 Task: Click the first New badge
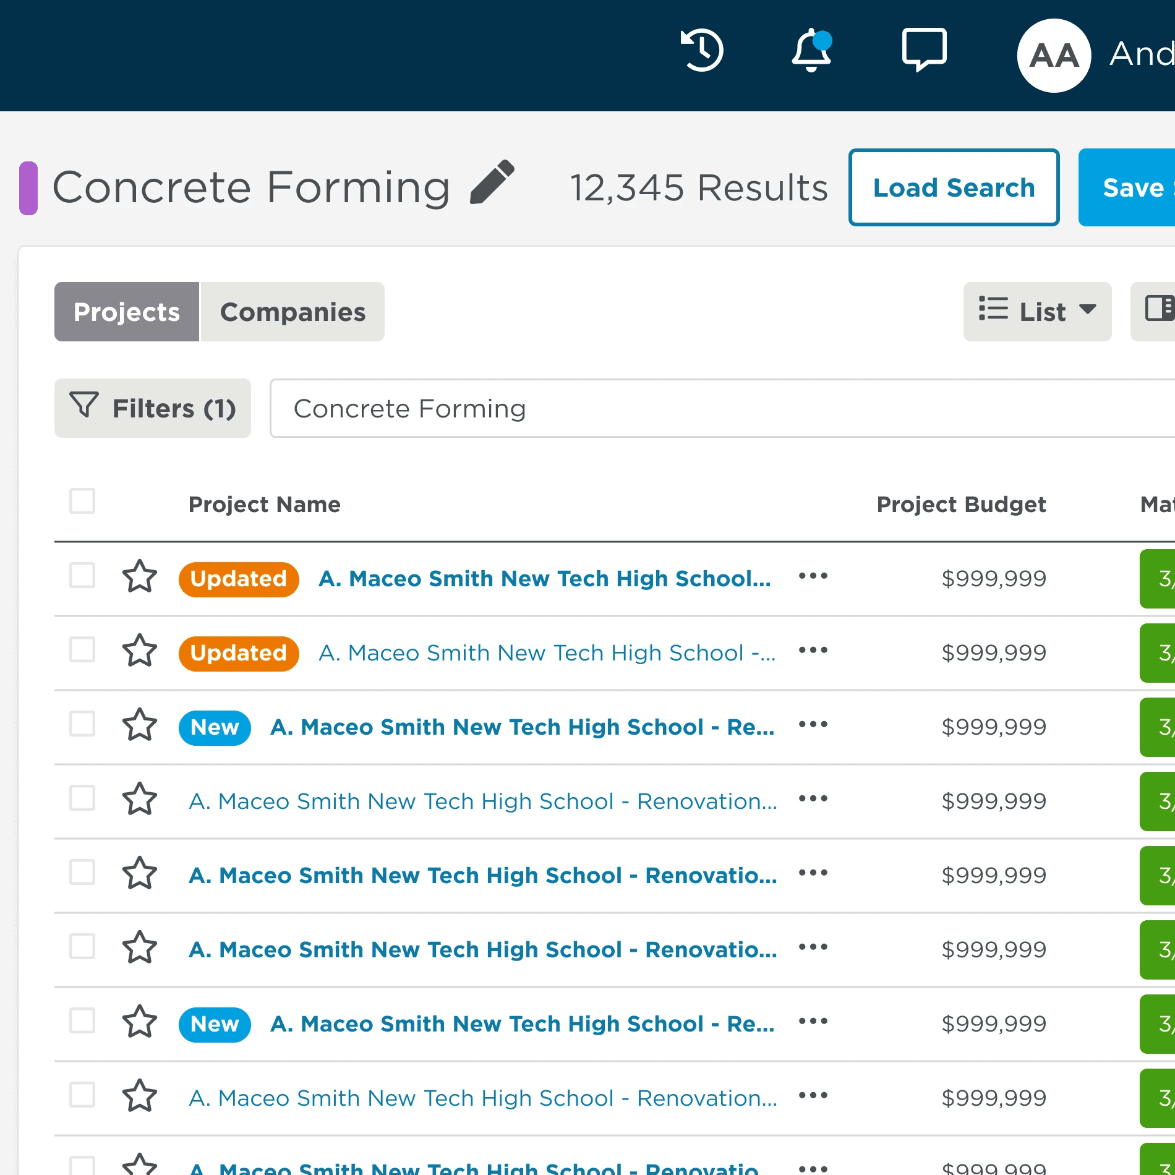pyautogui.click(x=215, y=727)
